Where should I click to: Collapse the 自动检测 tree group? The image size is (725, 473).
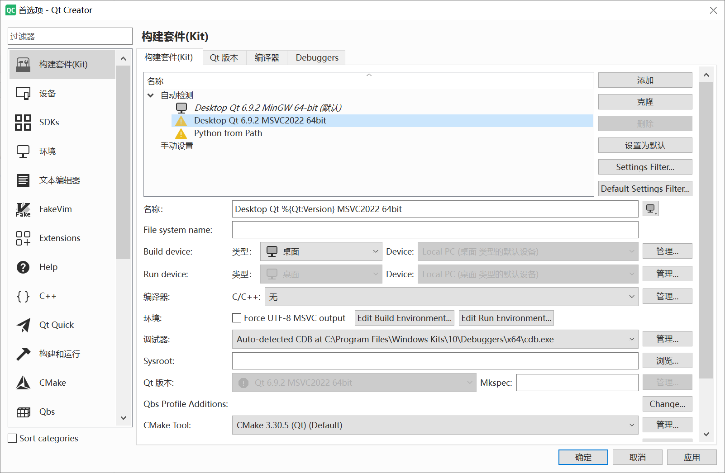click(151, 95)
